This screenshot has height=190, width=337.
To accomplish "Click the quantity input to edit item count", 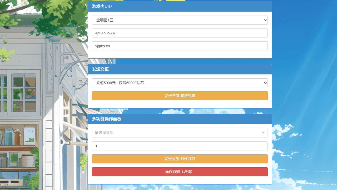I will coord(180,146).
